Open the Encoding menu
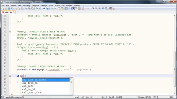Image resolution: width=177 pixels, height=99 pixels. pyautogui.click(x=27, y=5)
